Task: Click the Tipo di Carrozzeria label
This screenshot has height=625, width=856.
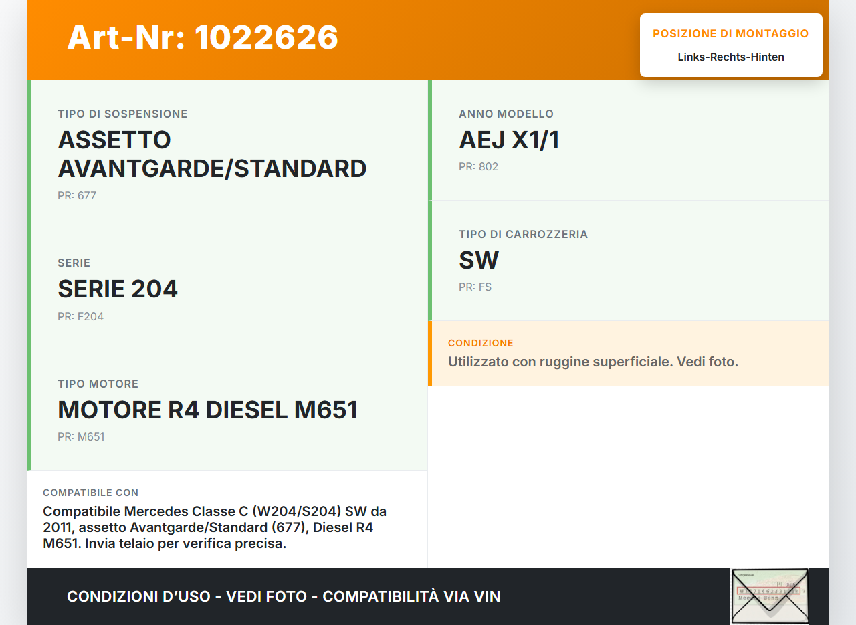Action: (523, 235)
